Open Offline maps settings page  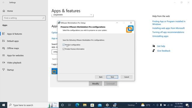(x=13, y=48)
